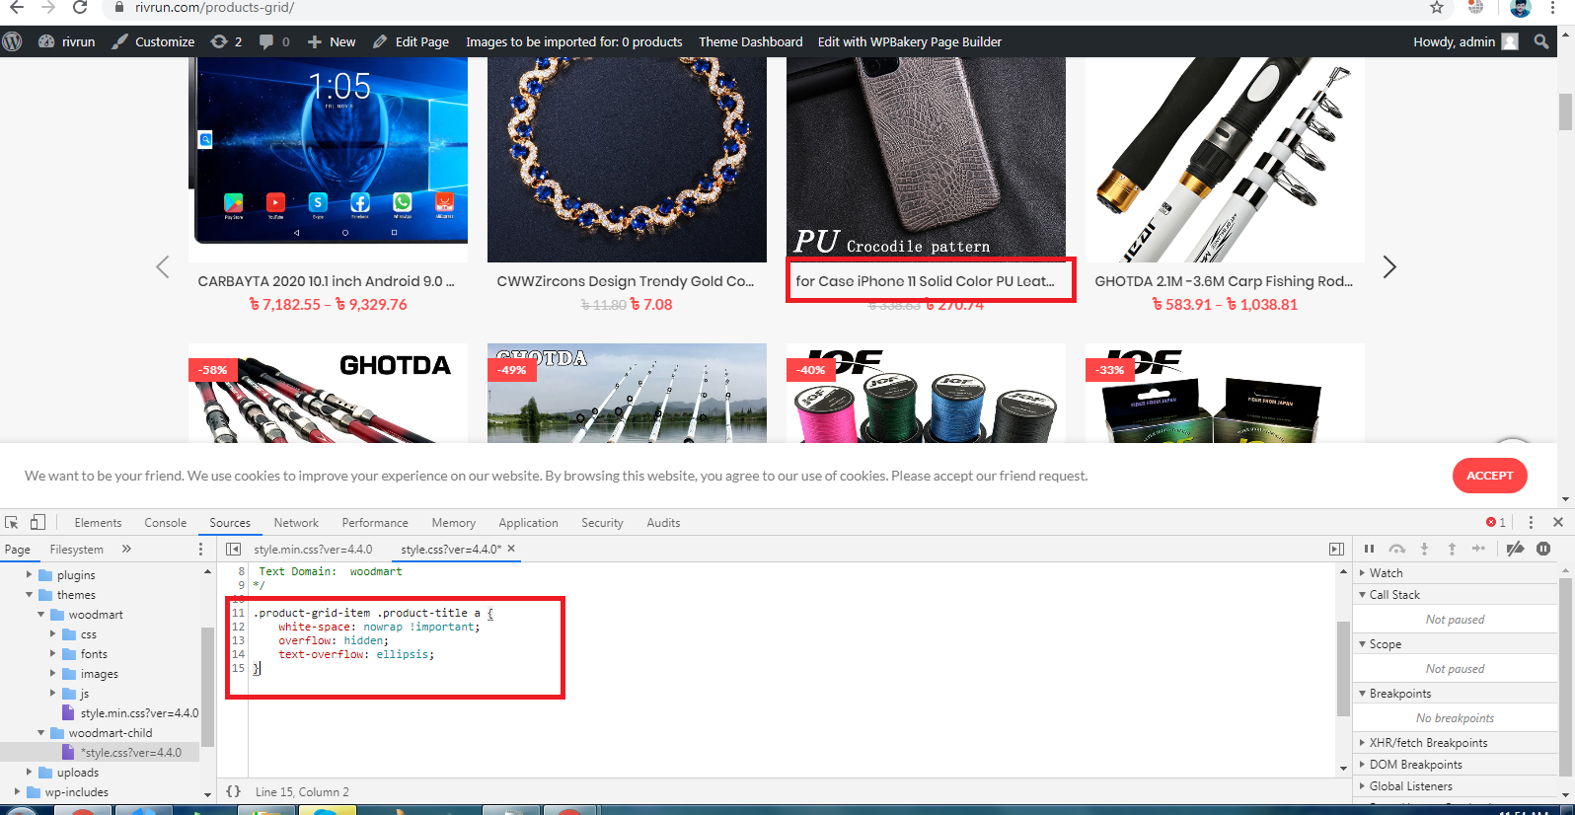
Task: Open the CARBAYTA 2020 Android tablet product title
Action: point(327,281)
